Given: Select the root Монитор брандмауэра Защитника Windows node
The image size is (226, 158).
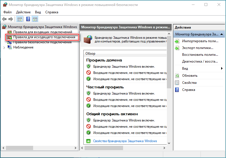Looking at the screenshot, I should [x=42, y=27].
